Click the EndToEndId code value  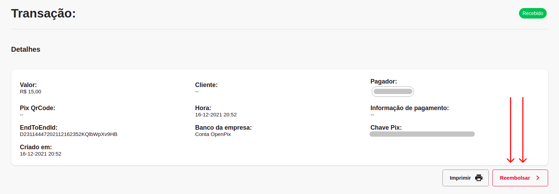click(68, 134)
